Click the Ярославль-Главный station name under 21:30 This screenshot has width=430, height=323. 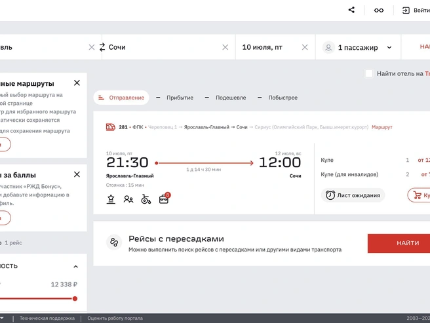130,176
